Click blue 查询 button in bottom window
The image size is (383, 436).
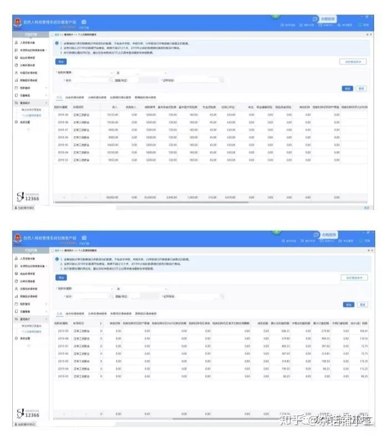click(349, 305)
